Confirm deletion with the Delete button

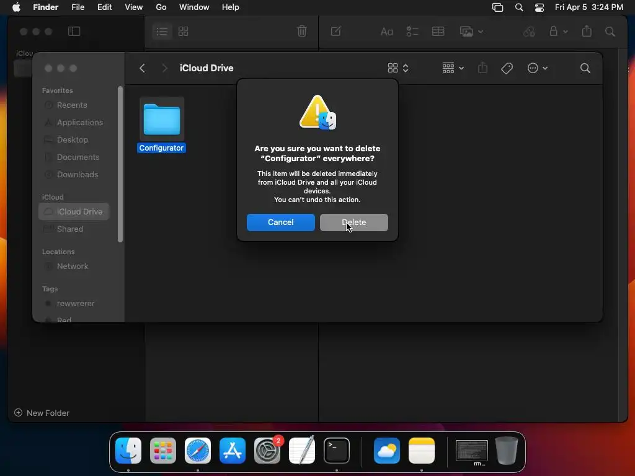tap(353, 223)
